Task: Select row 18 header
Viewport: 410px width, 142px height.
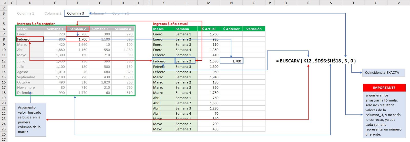Action: [x=4, y=93]
